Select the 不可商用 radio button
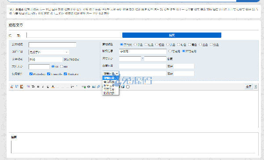Screen dimensions: 264x160 coord(183,51)
